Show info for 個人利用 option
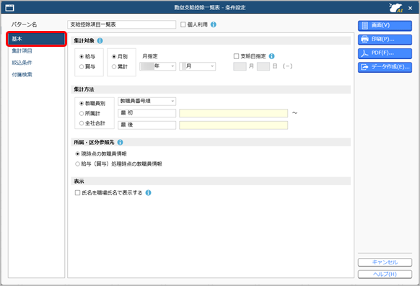 tap(214, 24)
